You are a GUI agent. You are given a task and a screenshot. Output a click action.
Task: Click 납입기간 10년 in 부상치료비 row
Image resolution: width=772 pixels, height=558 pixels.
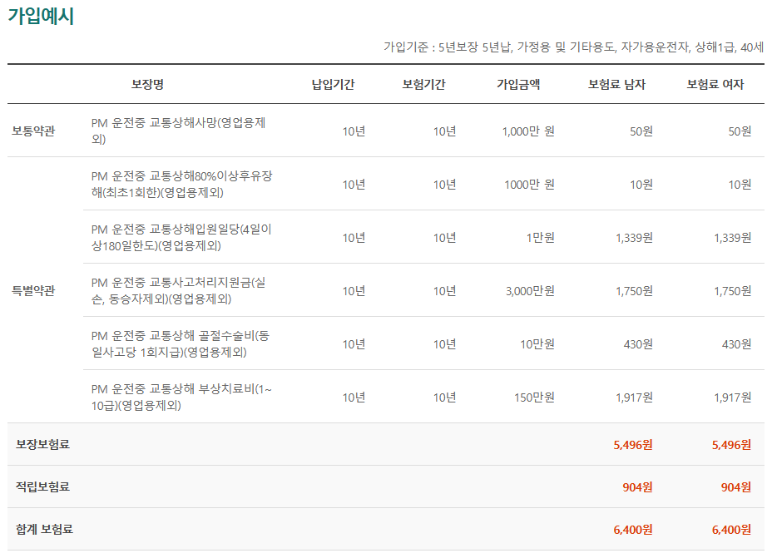[x=354, y=398]
